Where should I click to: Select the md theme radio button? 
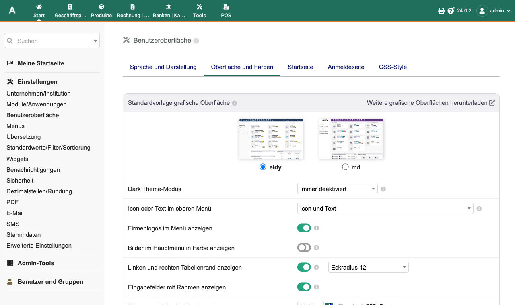[x=345, y=167]
